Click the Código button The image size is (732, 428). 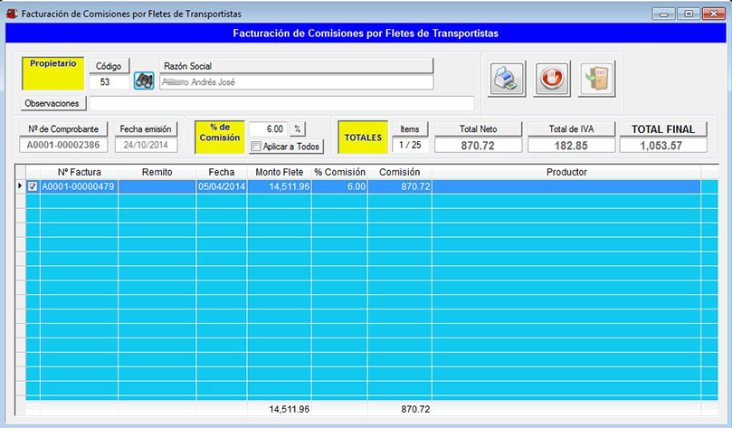point(109,66)
